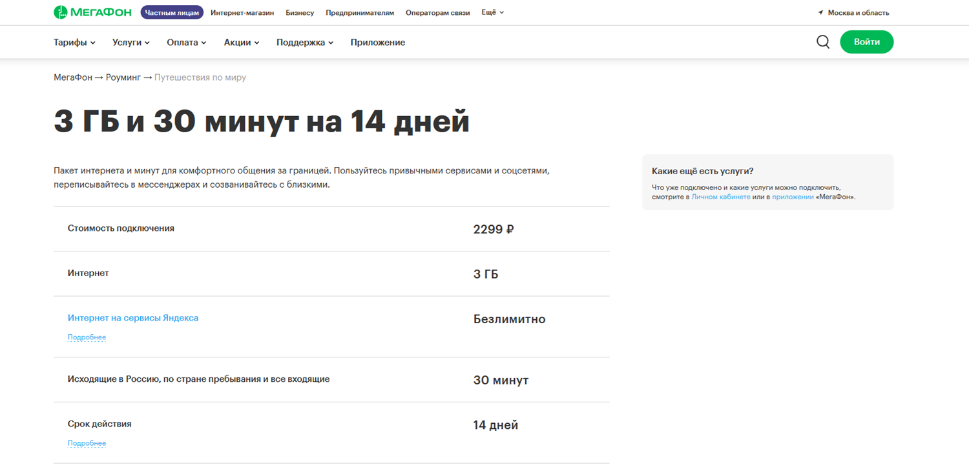The image size is (969, 467).
Task: Open Интернет-магазин section
Action: point(242,13)
